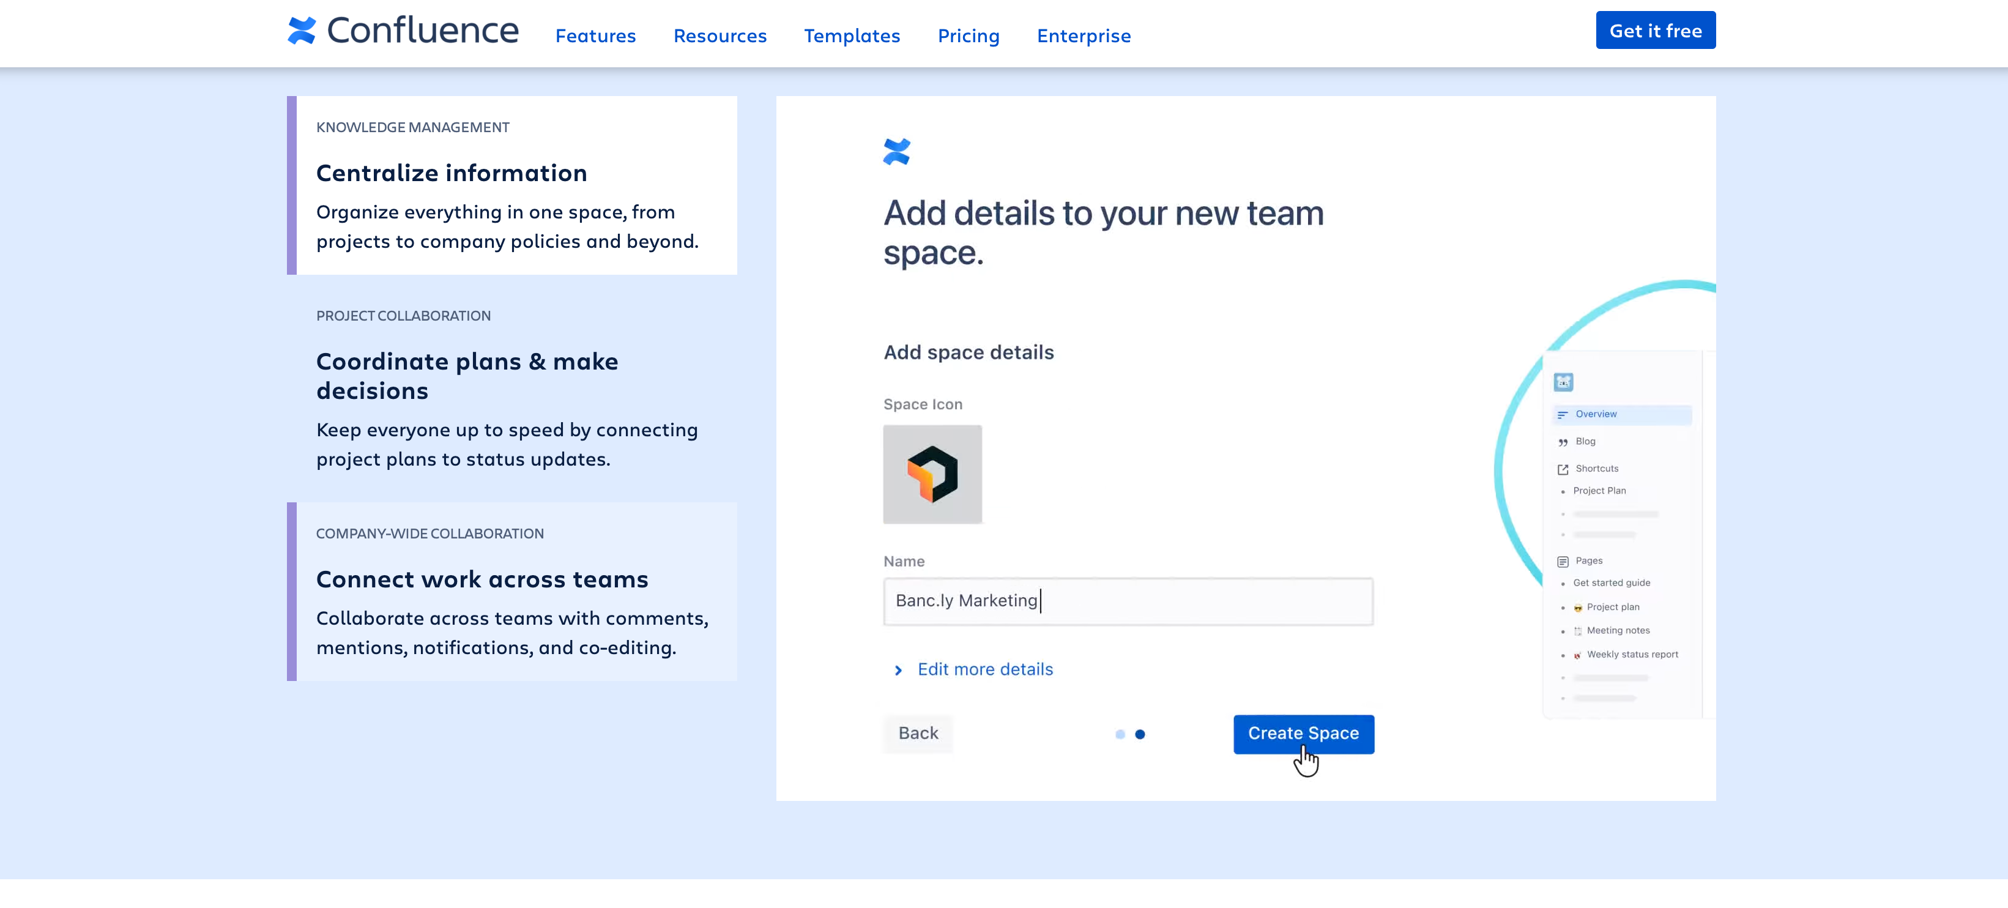Click the Blog quote icon

pos(1562,443)
